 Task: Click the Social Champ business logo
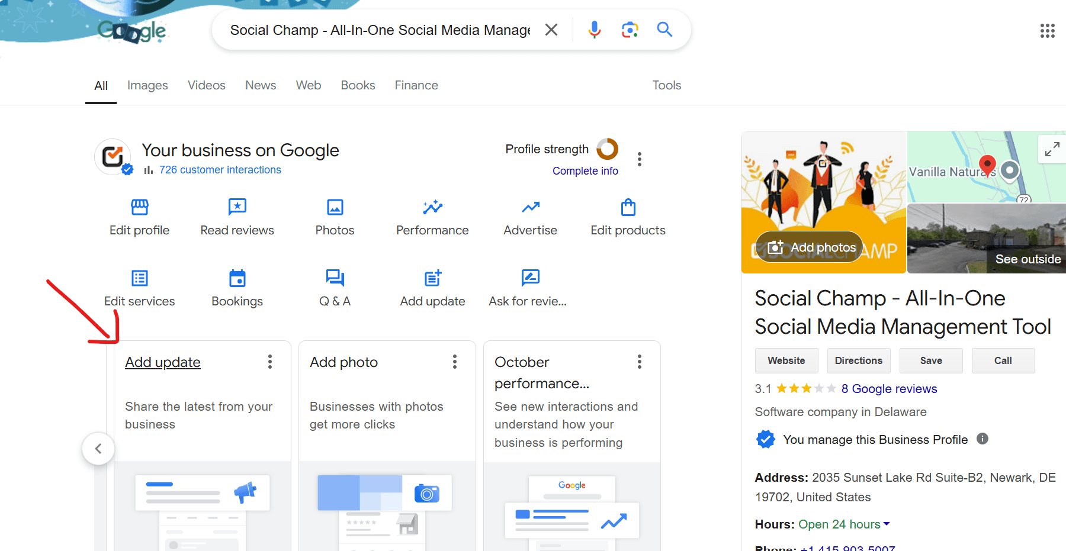(113, 157)
